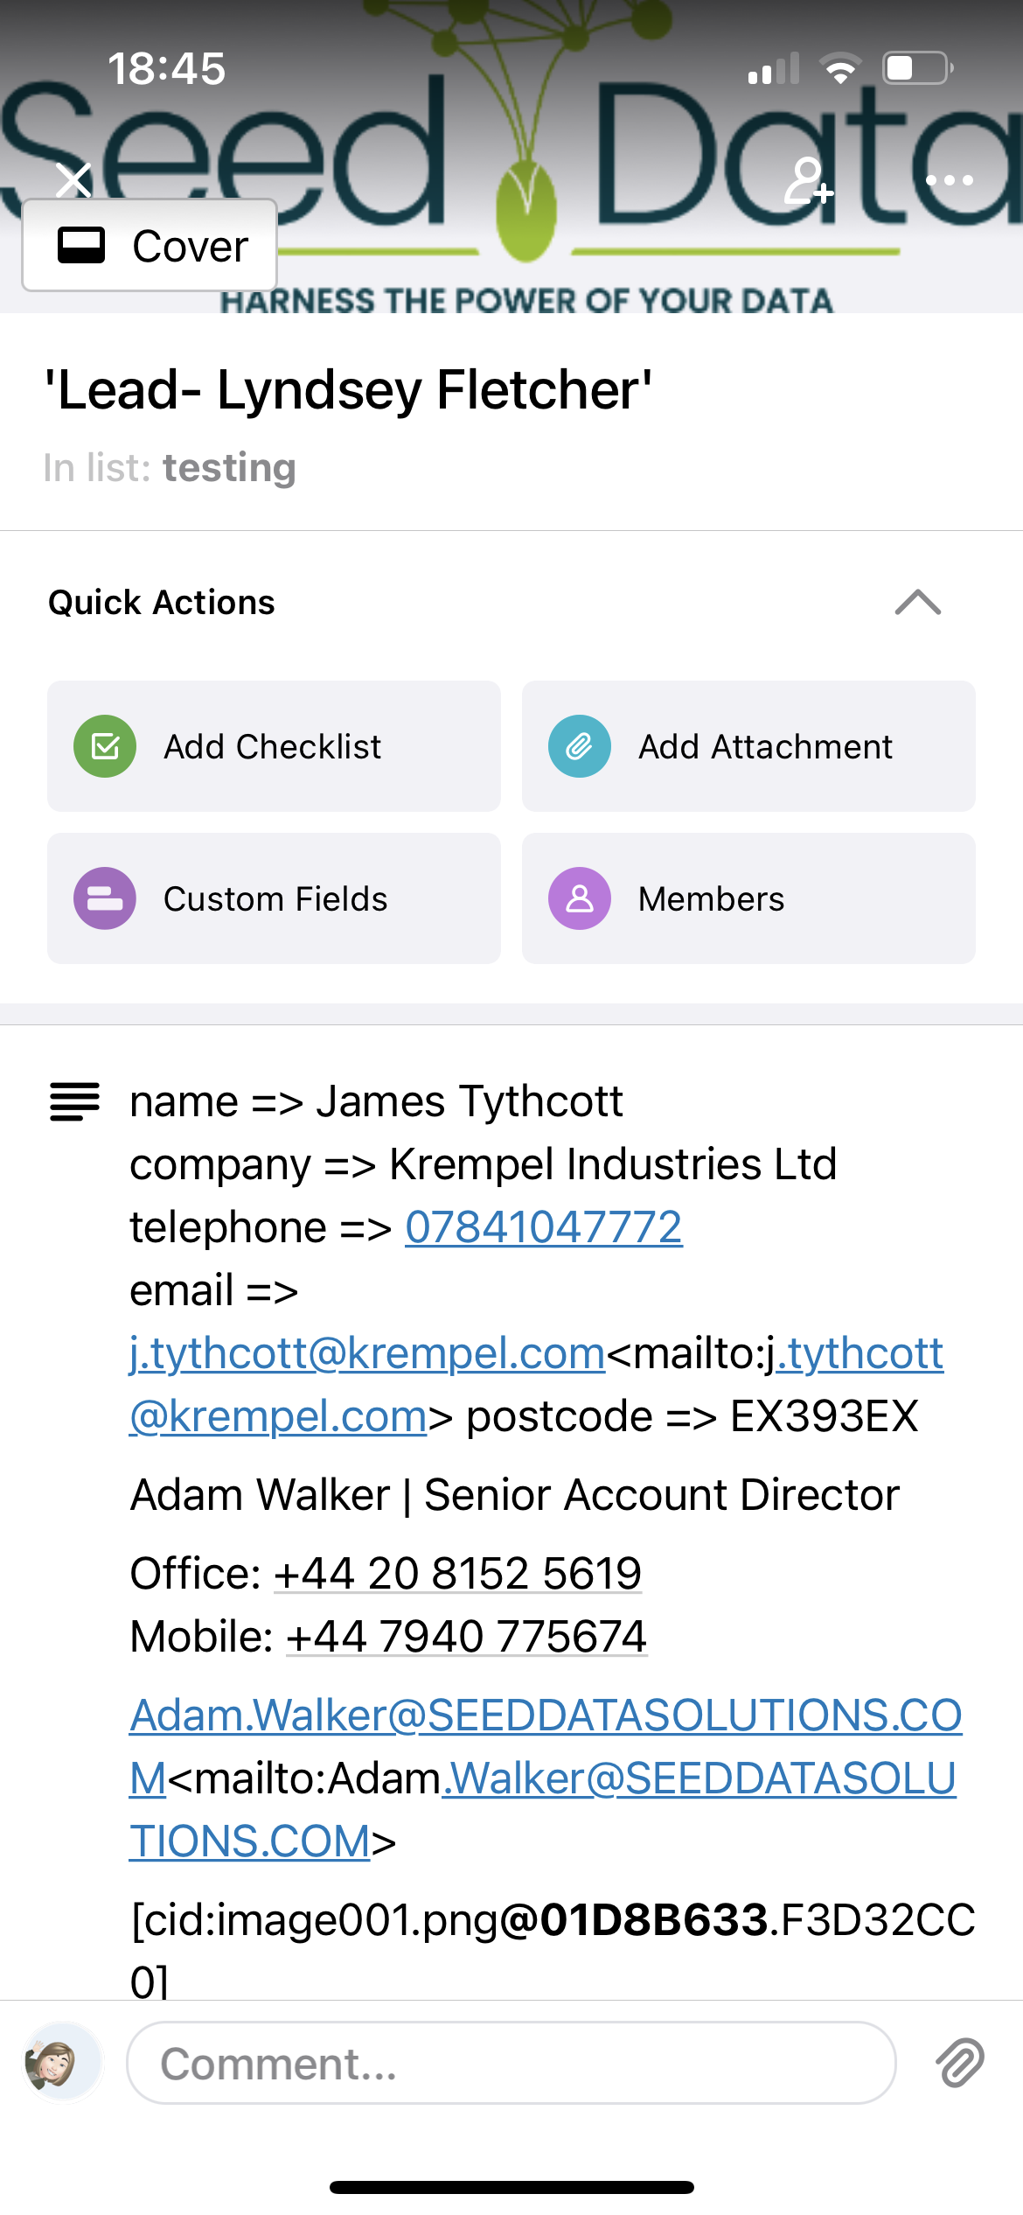This screenshot has height=2215, width=1023.
Task: Dial office number +44 20 8152 5619
Action: (x=457, y=1573)
